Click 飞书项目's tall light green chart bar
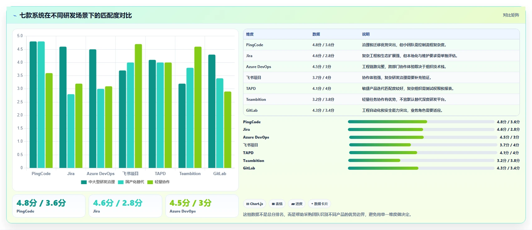The height and width of the screenshot is (230, 532). pyautogui.click(x=138, y=106)
